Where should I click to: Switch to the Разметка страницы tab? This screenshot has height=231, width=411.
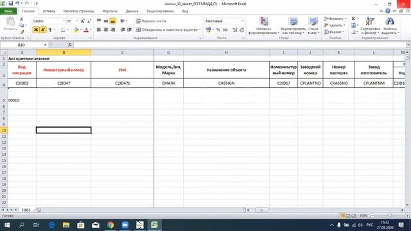(78, 12)
